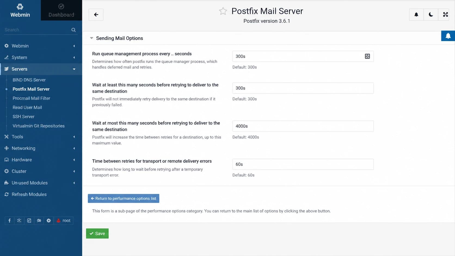Click the Refresh Modules circular arrows icon
455x256 pixels.
(7, 195)
